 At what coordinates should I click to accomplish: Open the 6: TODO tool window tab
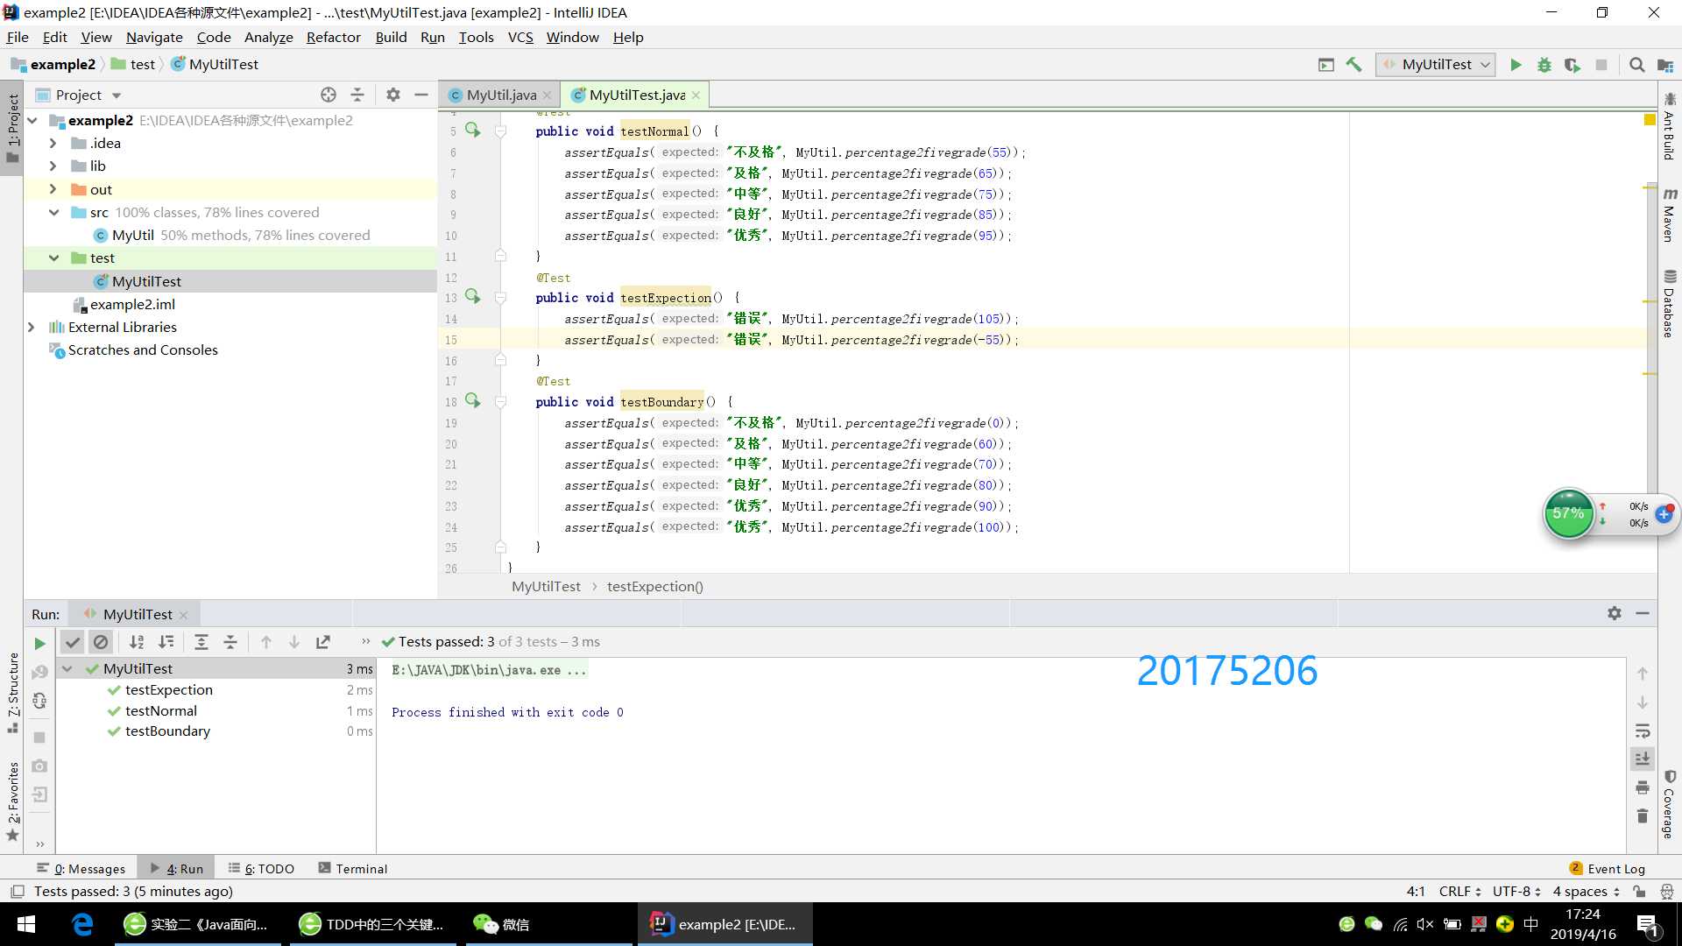(261, 868)
